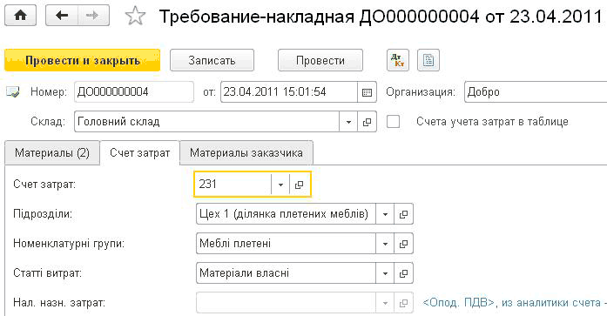Open Підрозділи item form icon
This screenshot has width=607, height=316.
click(403, 214)
